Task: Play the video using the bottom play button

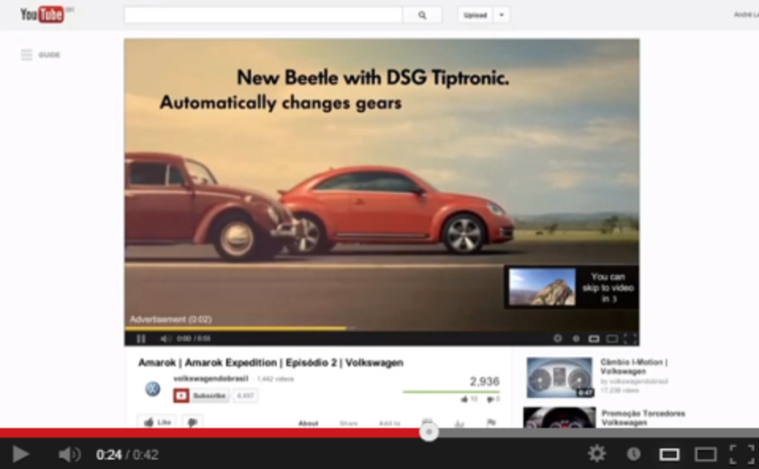Action: (20, 454)
